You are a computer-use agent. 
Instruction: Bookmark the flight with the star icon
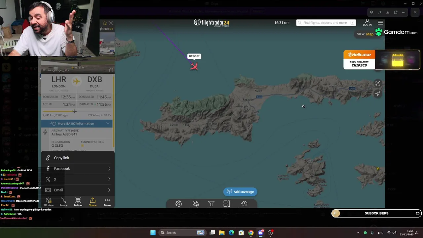[x=105, y=23]
